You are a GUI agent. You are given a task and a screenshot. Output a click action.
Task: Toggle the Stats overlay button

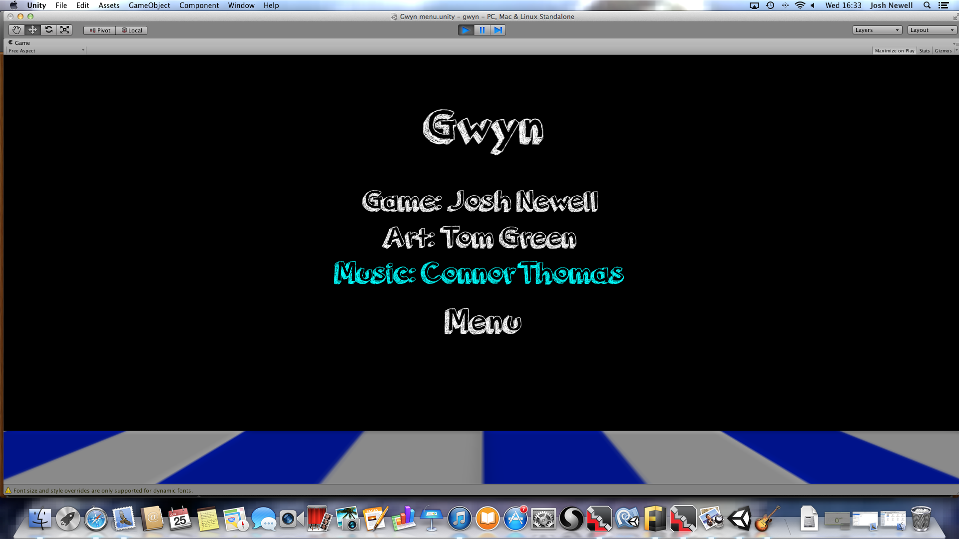click(x=925, y=51)
